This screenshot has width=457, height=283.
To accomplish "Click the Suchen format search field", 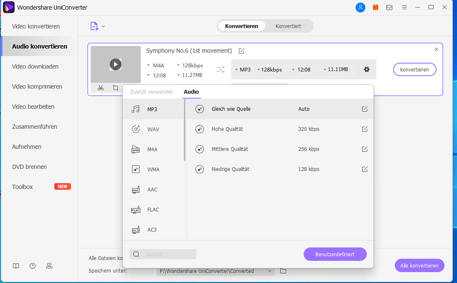I will point(167,254).
